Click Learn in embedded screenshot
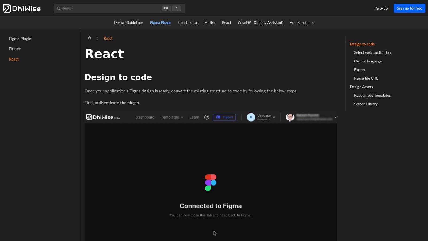Screen dimensions: 428x241 pos(194,117)
